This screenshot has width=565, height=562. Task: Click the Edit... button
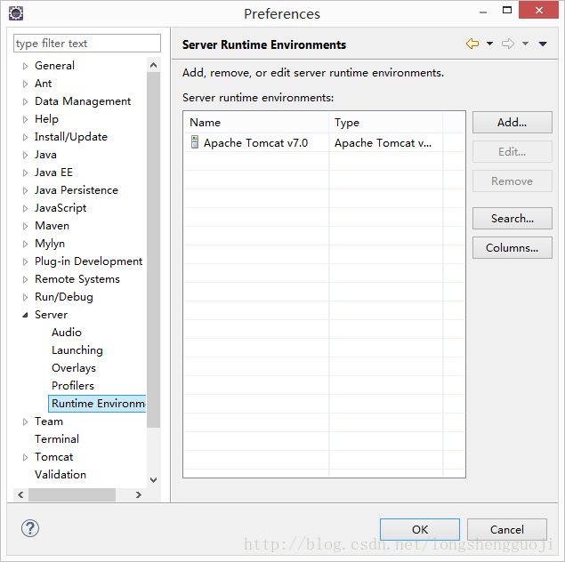pos(512,151)
